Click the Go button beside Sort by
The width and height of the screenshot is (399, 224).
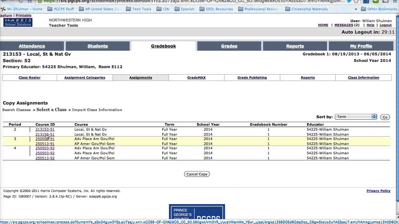[385, 117]
